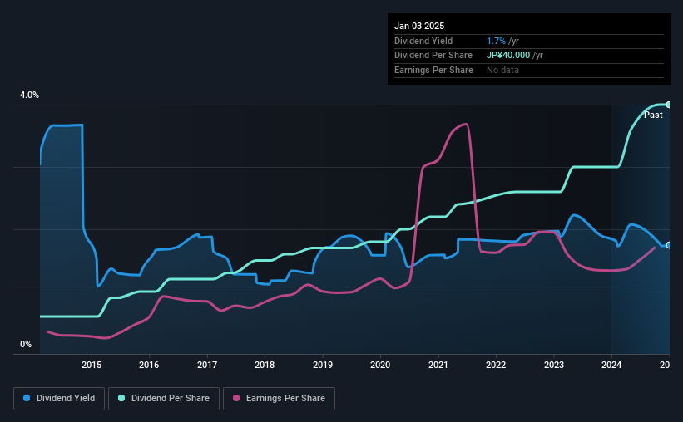
Task: Select the 2016 x-axis label
Action: point(149,365)
